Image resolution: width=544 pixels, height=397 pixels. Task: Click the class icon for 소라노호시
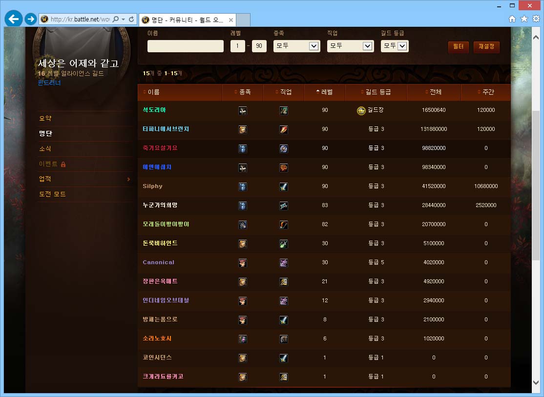[284, 339]
